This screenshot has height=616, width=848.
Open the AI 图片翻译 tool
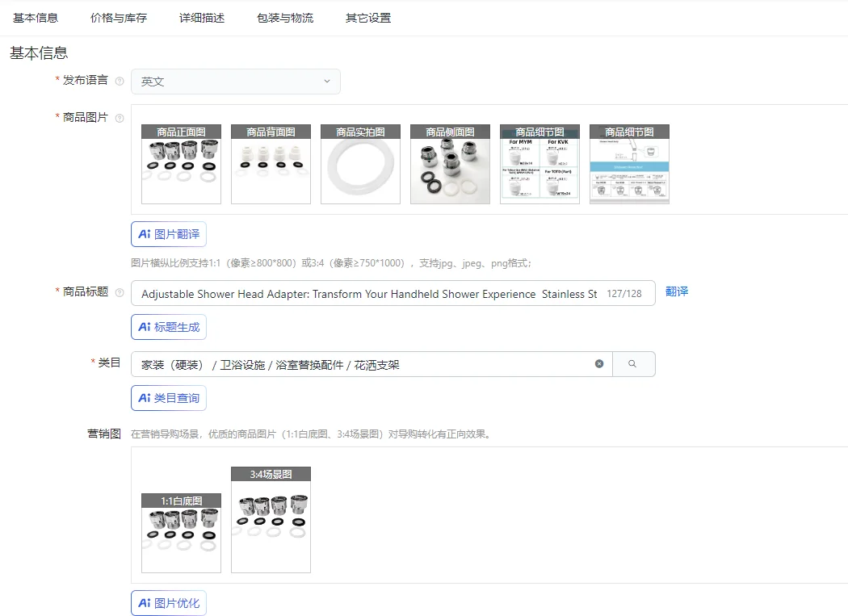(169, 234)
